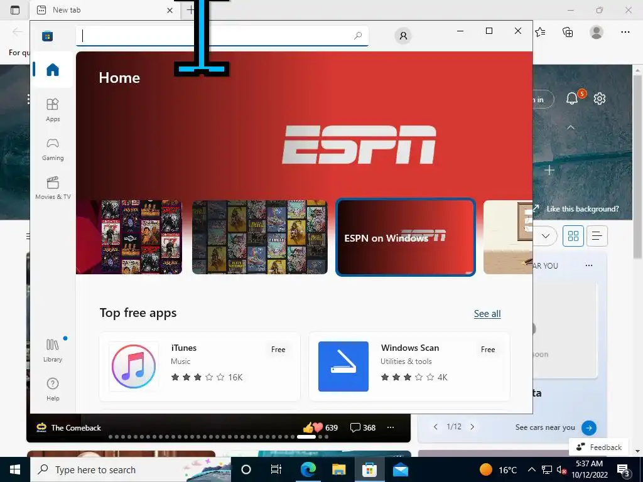Select the New tab tab in Edge
643x482 pixels.
105,10
